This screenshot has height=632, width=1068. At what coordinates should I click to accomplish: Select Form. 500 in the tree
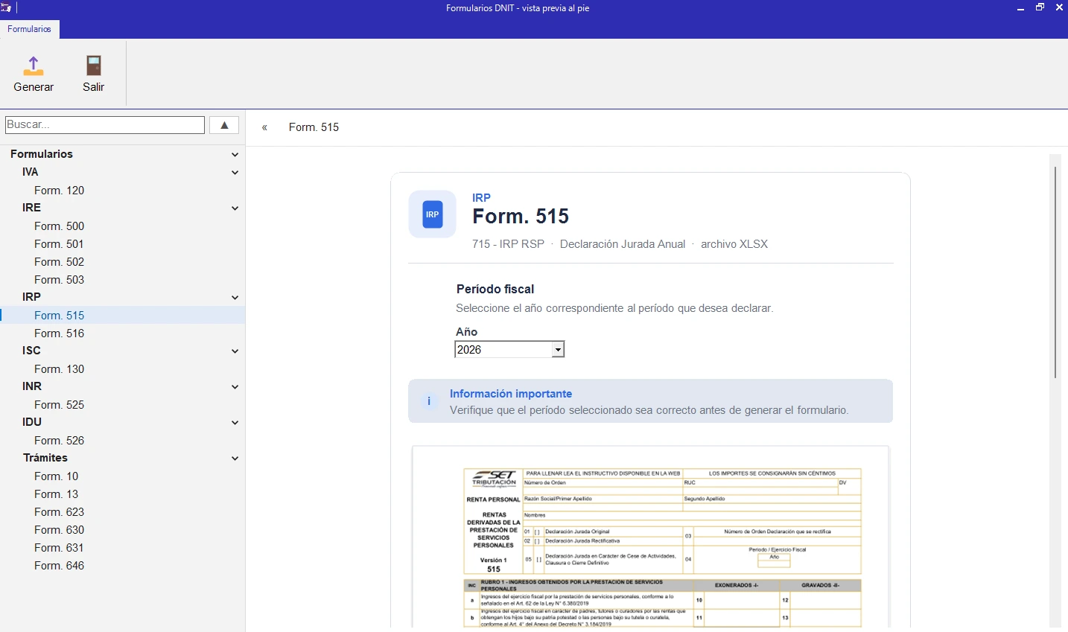pos(59,226)
